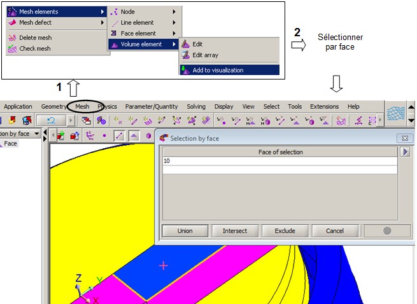
Task: Choose Check mesh from the Mesh menu
Action: pos(35,48)
